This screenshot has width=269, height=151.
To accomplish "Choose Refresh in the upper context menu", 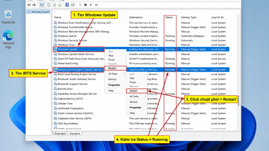I will point(115,79).
